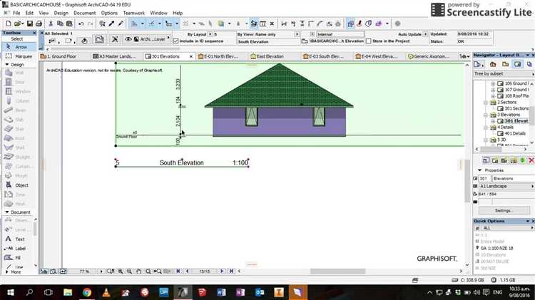Open the Design menu
The width and height of the screenshot is (535, 300).
point(61,13)
